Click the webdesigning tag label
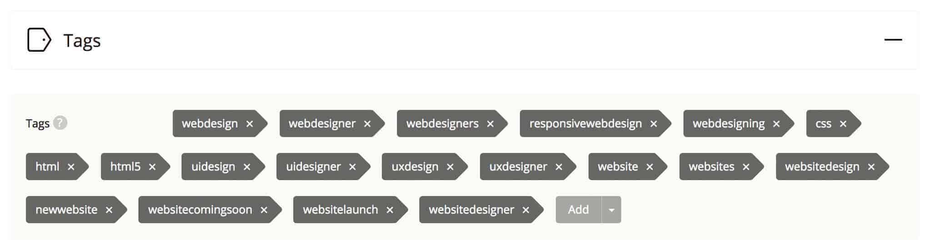Image resolution: width=931 pixels, height=249 pixels. tap(728, 124)
